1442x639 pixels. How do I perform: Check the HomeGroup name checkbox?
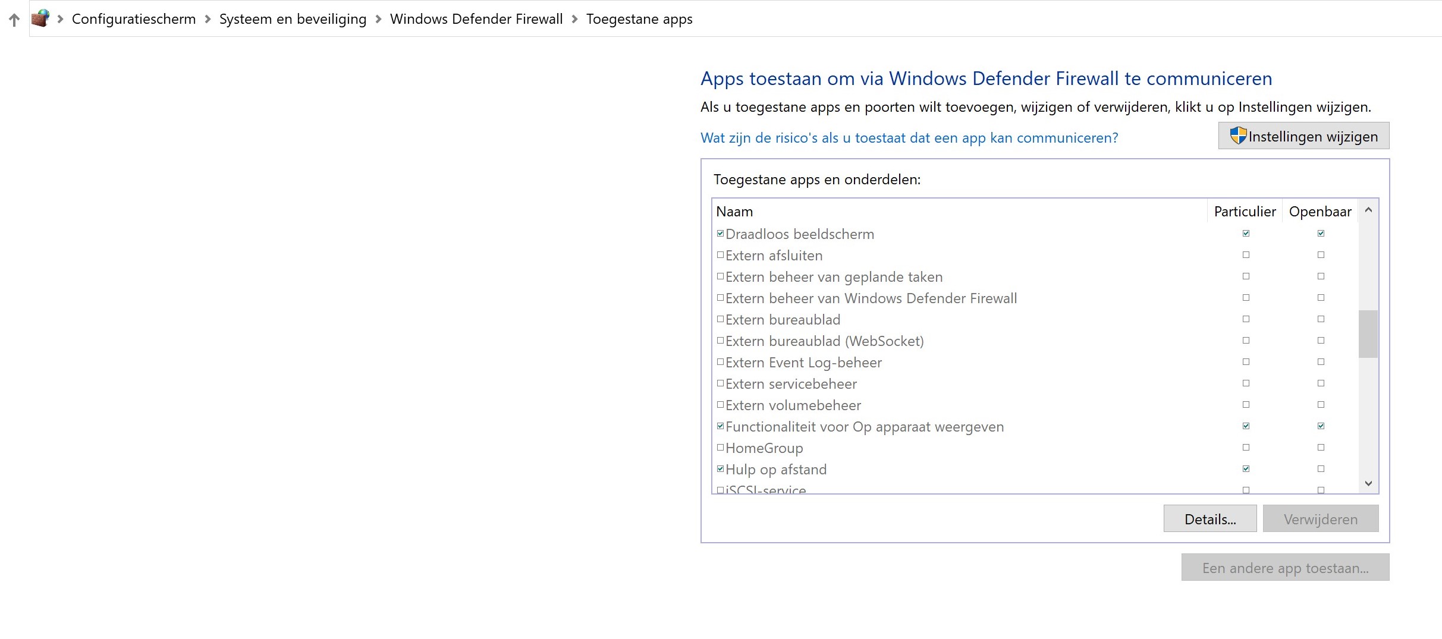(x=720, y=448)
